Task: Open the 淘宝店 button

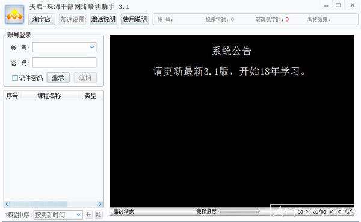Action: tap(42, 19)
